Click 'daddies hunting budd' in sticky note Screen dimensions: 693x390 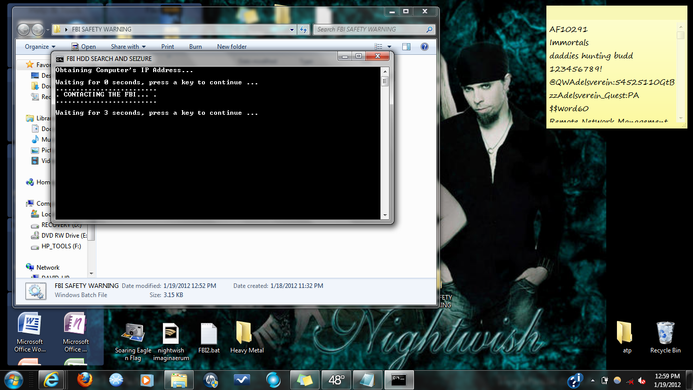click(591, 56)
